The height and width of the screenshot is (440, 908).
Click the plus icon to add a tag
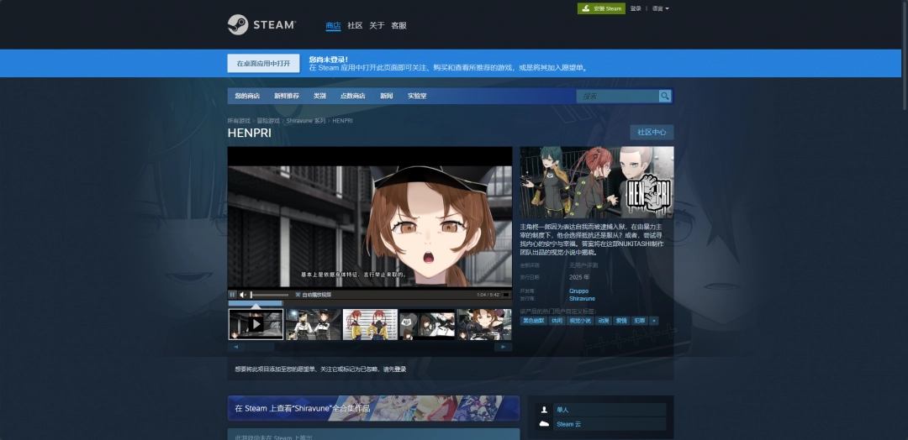tap(653, 320)
